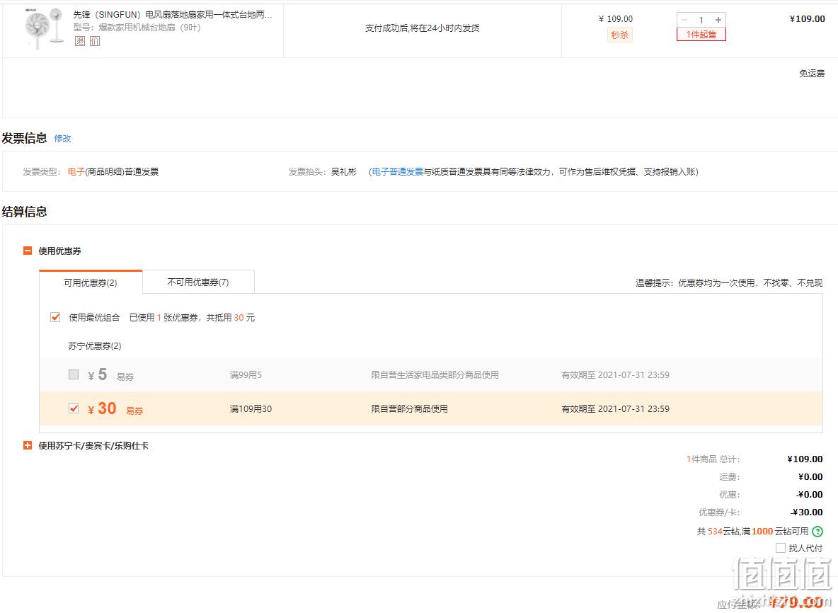838x613 pixels.
Task: Click the 发票信息 section heading
Action: 25,138
